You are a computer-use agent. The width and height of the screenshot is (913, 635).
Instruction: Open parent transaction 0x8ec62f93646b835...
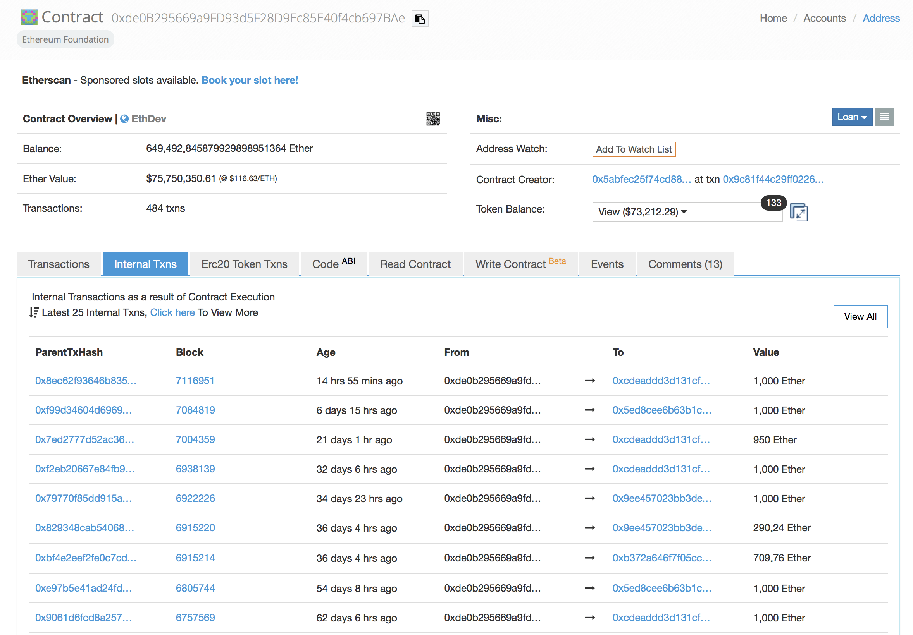86,381
